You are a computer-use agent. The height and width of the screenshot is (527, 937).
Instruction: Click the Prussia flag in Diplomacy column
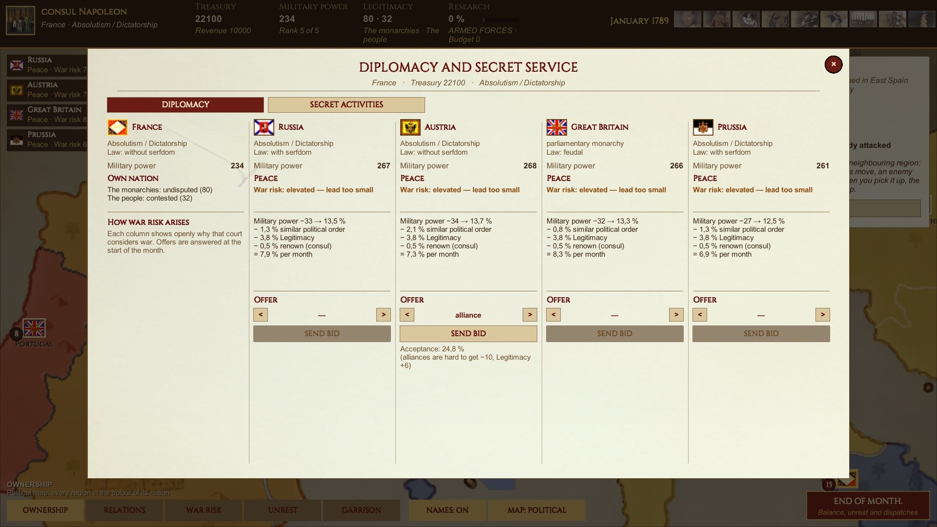(x=703, y=127)
